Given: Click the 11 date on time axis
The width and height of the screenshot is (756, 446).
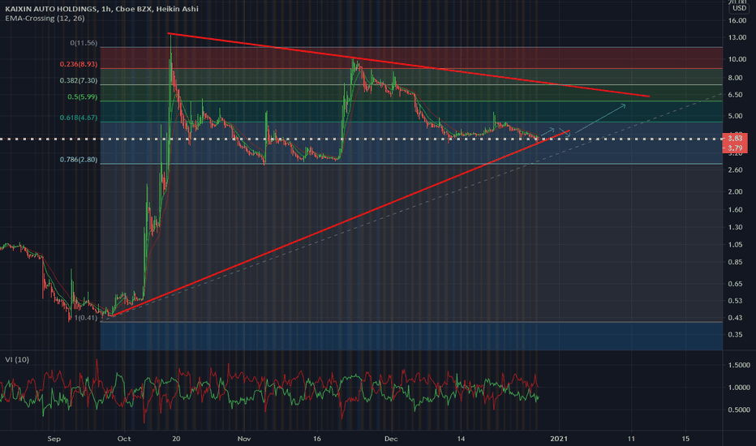Looking at the screenshot, I should coord(630,439).
